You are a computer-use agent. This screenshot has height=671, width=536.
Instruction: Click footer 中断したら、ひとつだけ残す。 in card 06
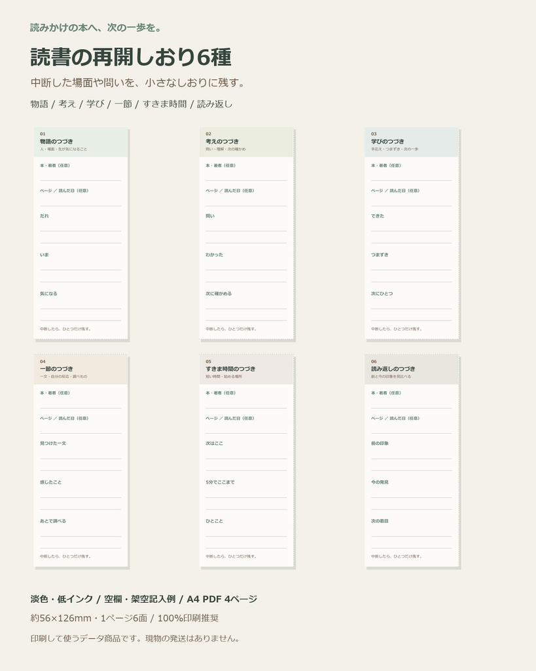[397, 556]
